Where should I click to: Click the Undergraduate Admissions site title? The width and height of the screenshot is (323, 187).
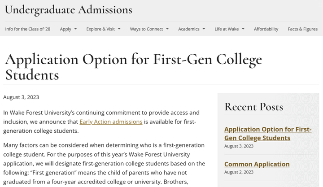click(x=68, y=9)
